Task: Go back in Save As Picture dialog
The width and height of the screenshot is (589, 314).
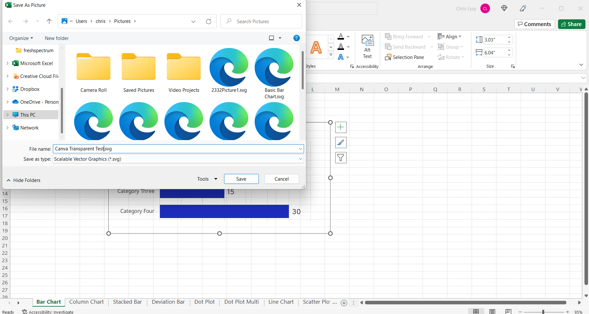Action: tap(11, 21)
